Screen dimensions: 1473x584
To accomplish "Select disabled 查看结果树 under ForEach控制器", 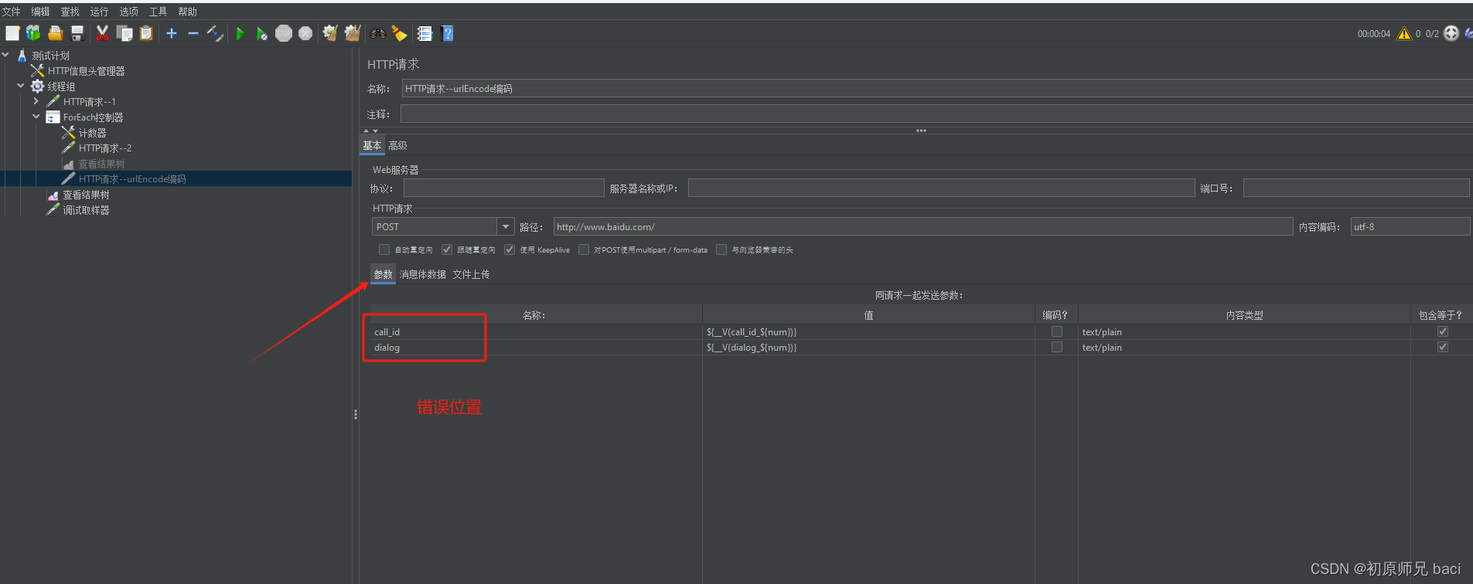I will pyautogui.click(x=101, y=164).
